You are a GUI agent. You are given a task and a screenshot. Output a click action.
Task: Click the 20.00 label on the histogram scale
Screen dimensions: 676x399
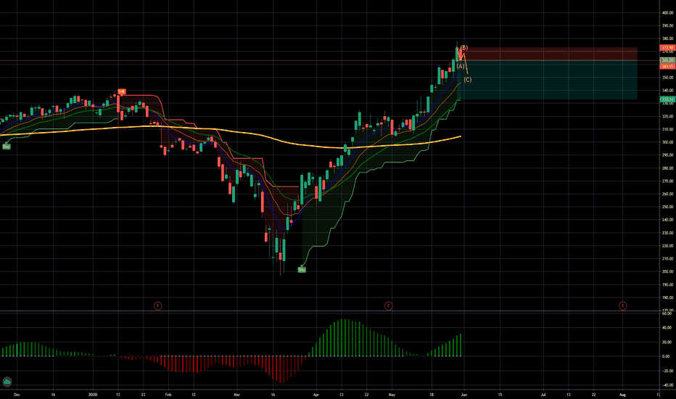(x=667, y=342)
